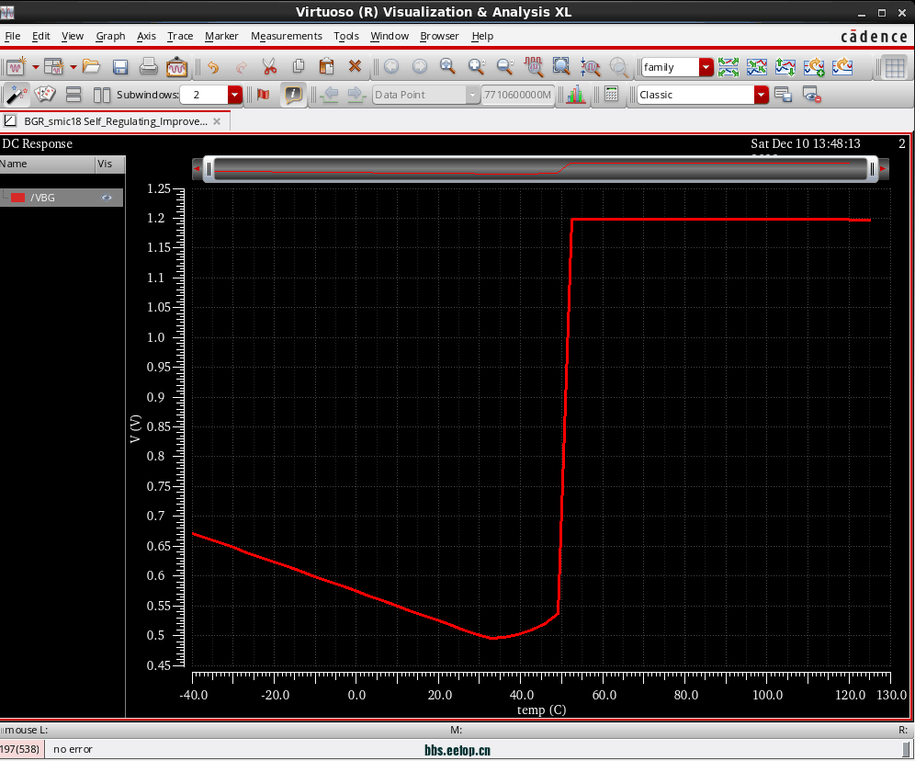Open the File menu
This screenshot has width=915, height=761.
point(12,36)
